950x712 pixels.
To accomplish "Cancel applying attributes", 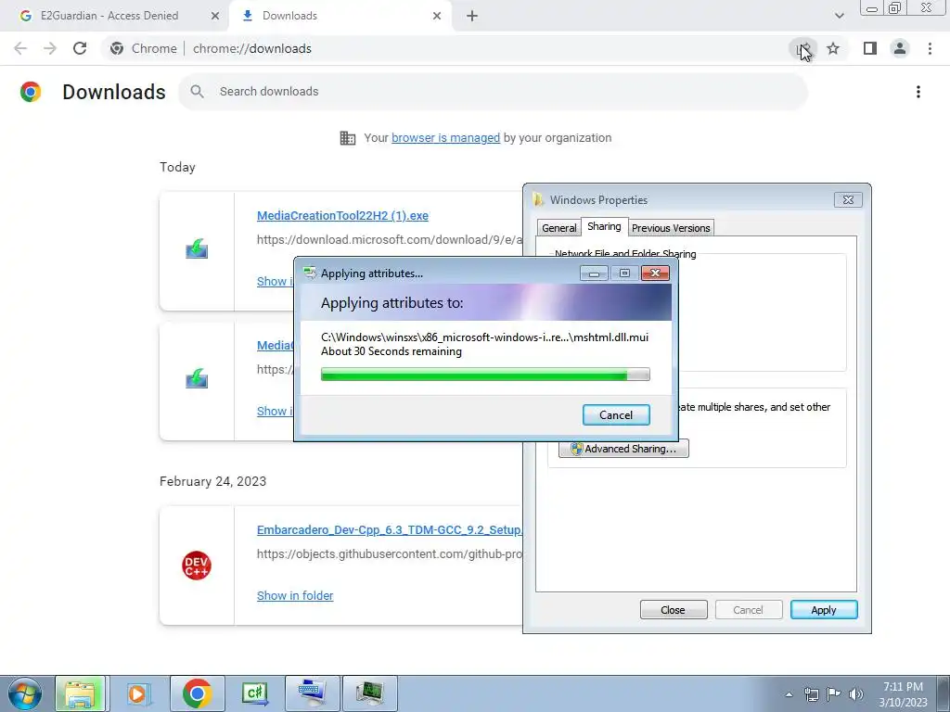I will click(x=616, y=414).
